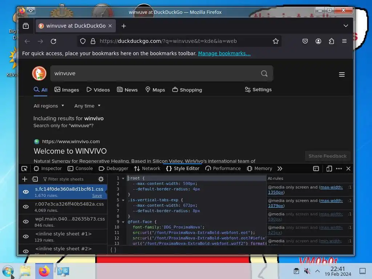Open the Console devtools panel
Viewport: 372px width, 279px height.
tap(80, 169)
